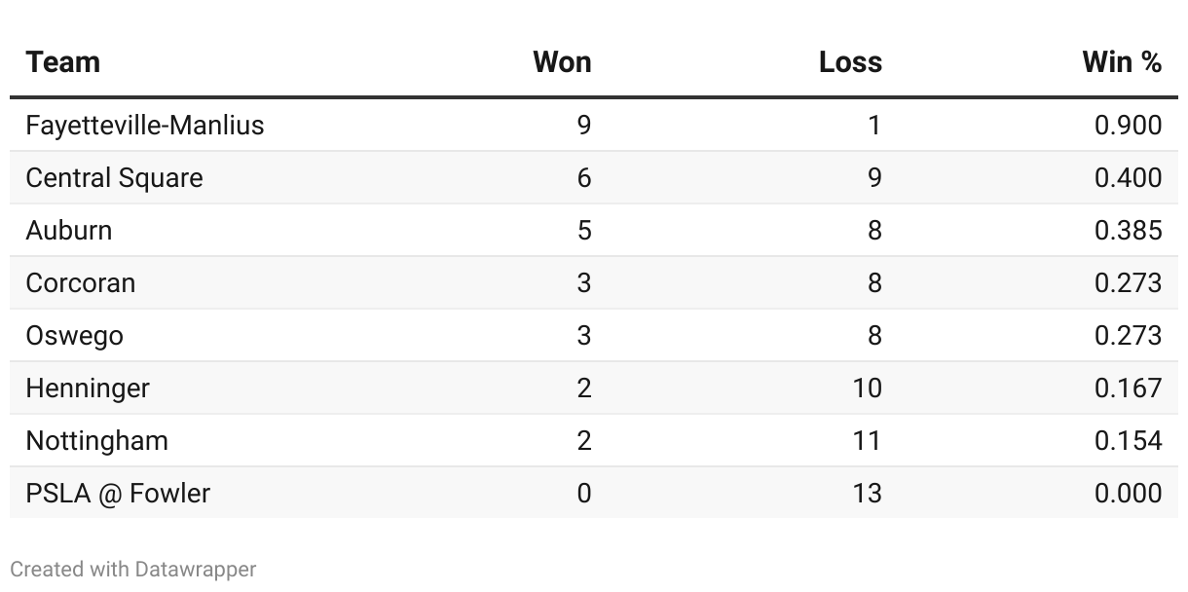Select the Fayetteville-Manlius team name
This screenshot has width=1188, height=592.
(145, 126)
